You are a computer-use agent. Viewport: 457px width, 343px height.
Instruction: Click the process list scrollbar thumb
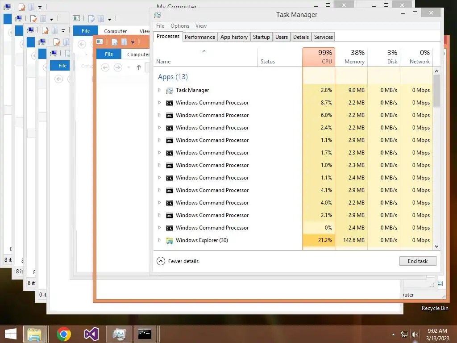tap(436, 91)
